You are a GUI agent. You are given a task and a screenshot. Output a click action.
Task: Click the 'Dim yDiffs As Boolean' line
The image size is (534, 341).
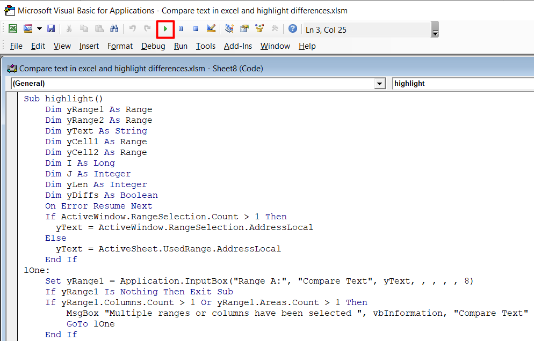(x=102, y=195)
